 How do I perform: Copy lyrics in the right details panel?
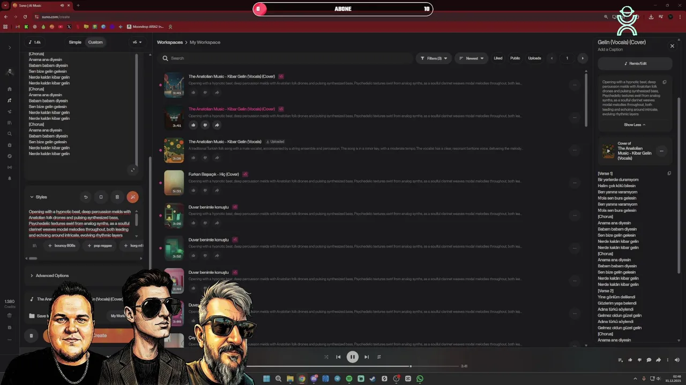click(x=669, y=173)
